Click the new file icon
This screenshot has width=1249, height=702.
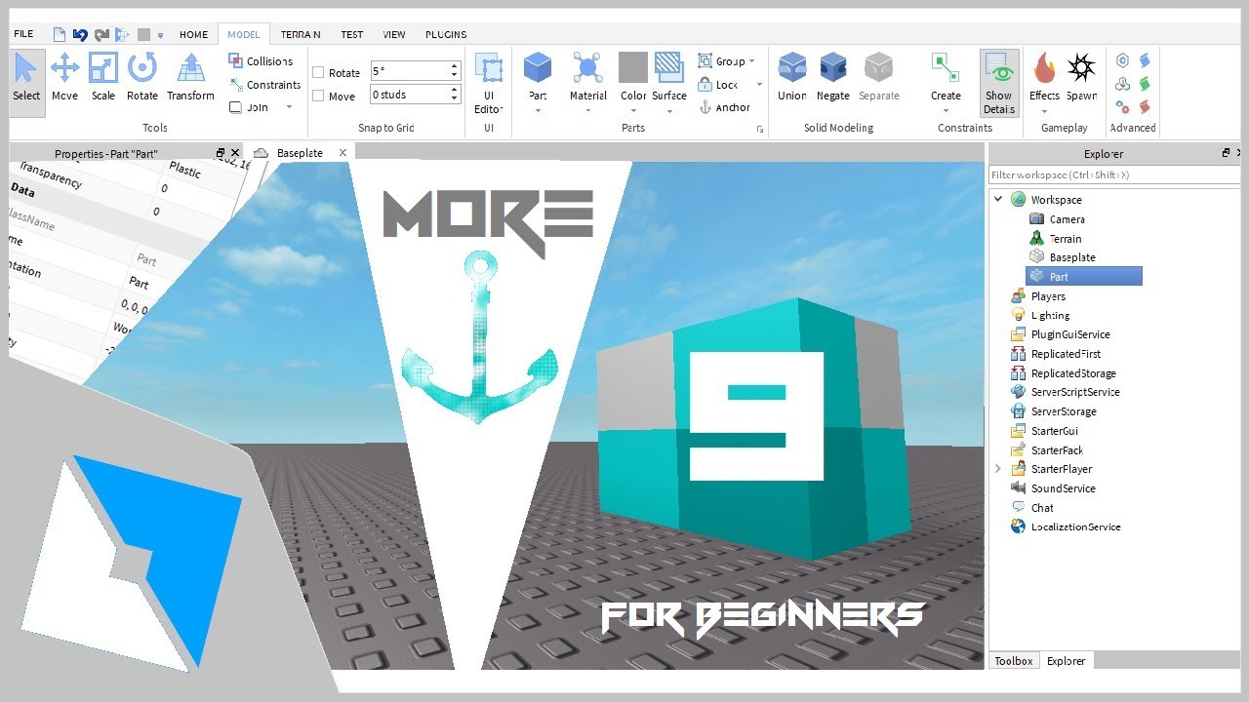pyautogui.click(x=60, y=34)
